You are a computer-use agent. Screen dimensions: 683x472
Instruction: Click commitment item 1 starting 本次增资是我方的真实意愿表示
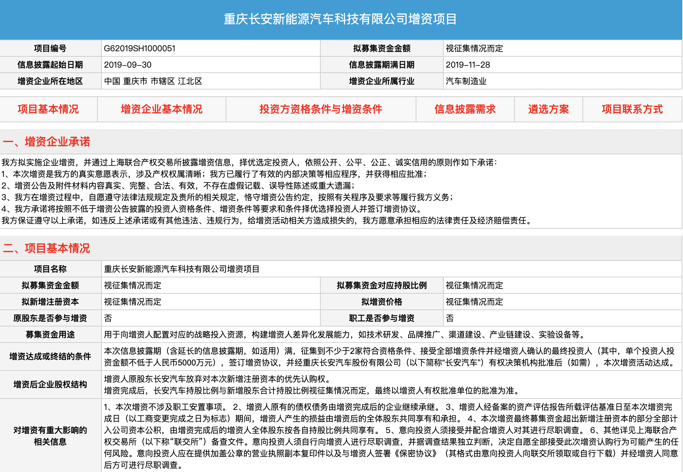[x=215, y=174]
